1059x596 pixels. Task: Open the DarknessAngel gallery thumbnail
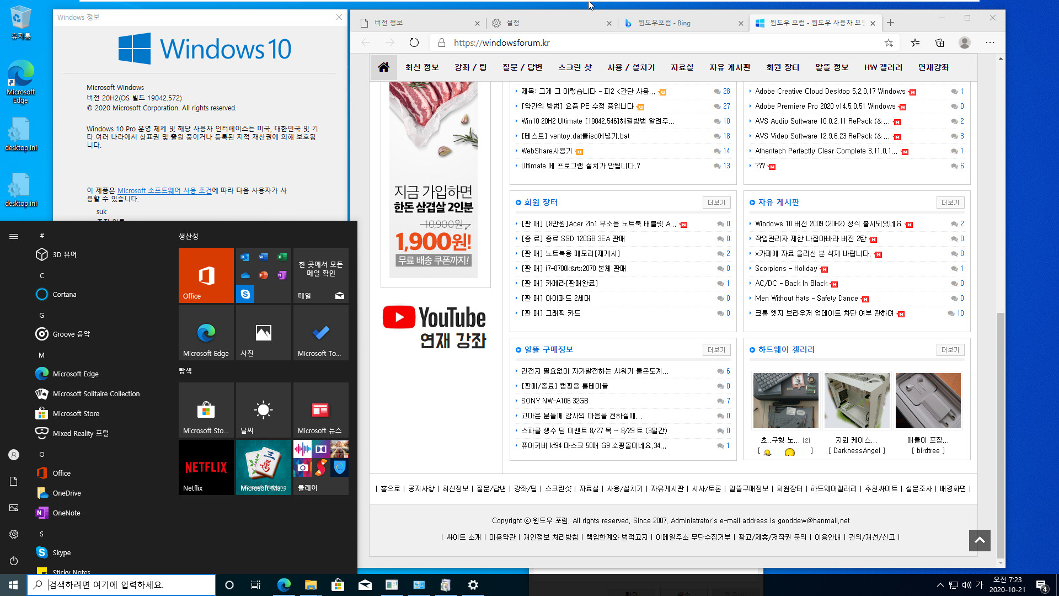click(857, 401)
